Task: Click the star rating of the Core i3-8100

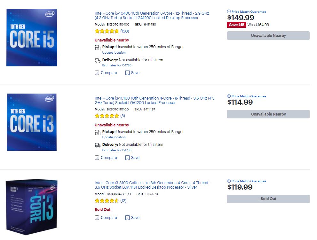Action: tap(107, 201)
